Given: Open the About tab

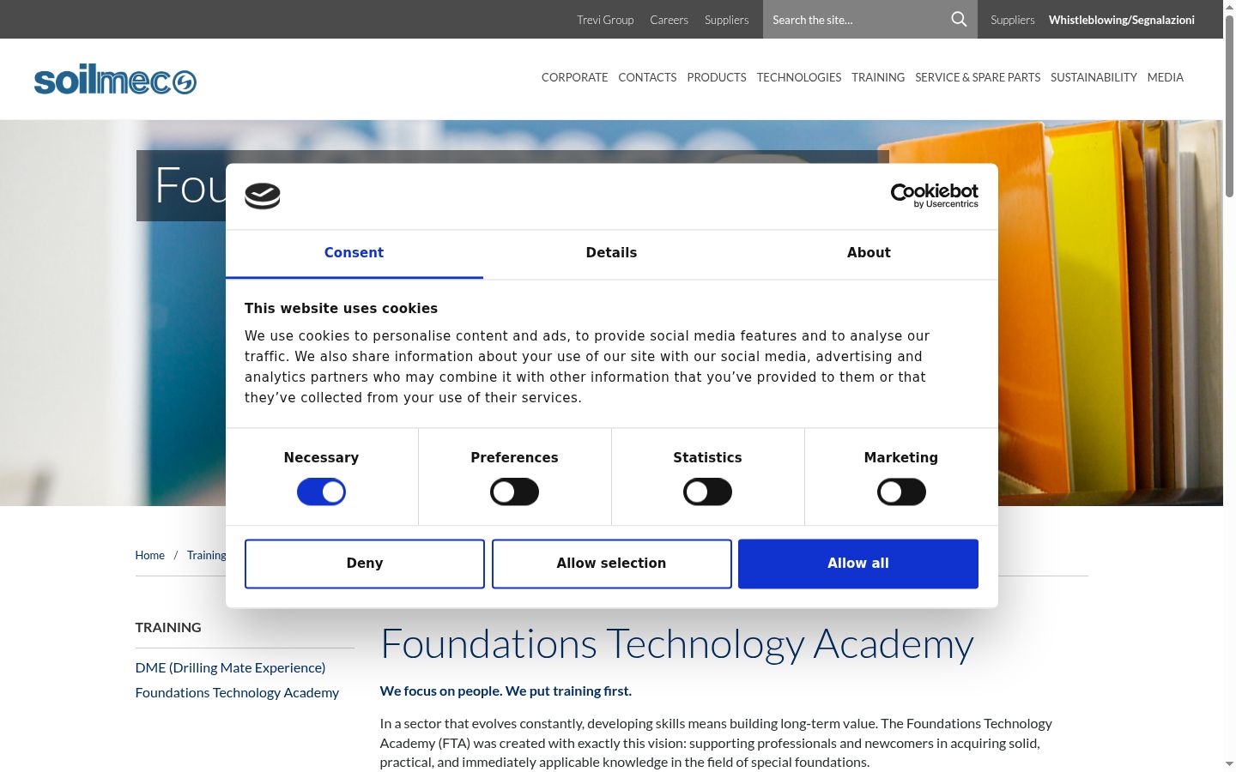Looking at the screenshot, I should (869, 253).
